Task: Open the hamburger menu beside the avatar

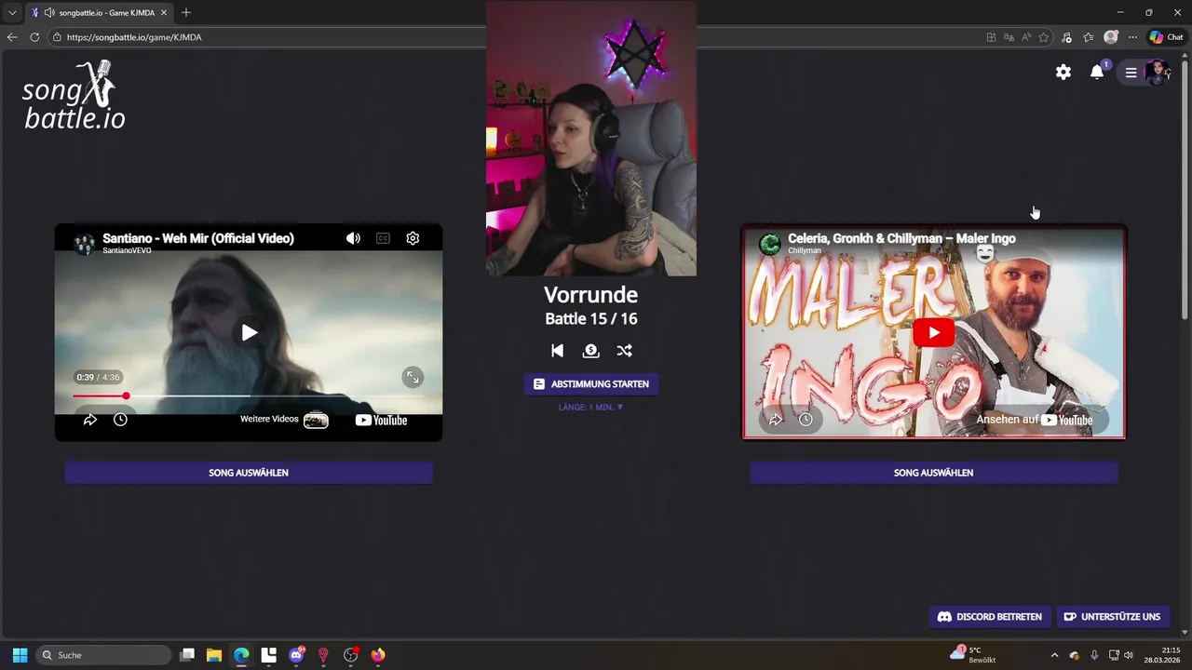Action: point(1131,73)
